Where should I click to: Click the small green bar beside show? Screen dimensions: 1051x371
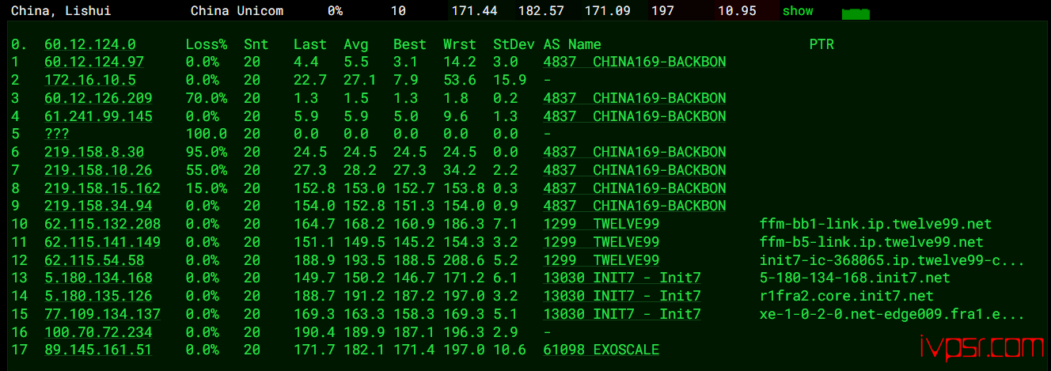coord(856,13)
